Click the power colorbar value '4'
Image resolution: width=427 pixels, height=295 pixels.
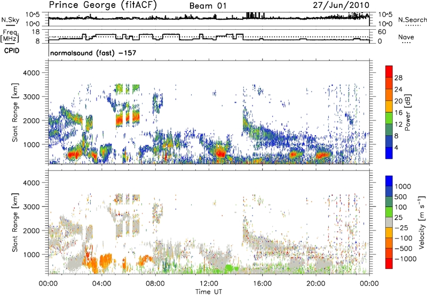click(397, 147)
